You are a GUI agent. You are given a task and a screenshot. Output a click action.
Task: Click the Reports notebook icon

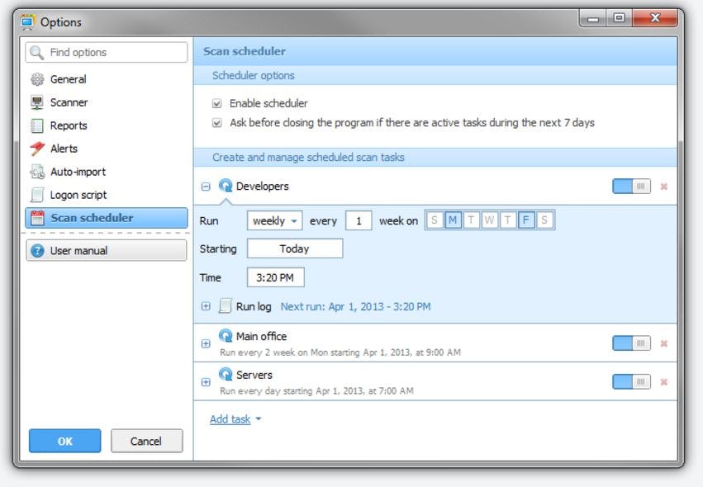37,126
